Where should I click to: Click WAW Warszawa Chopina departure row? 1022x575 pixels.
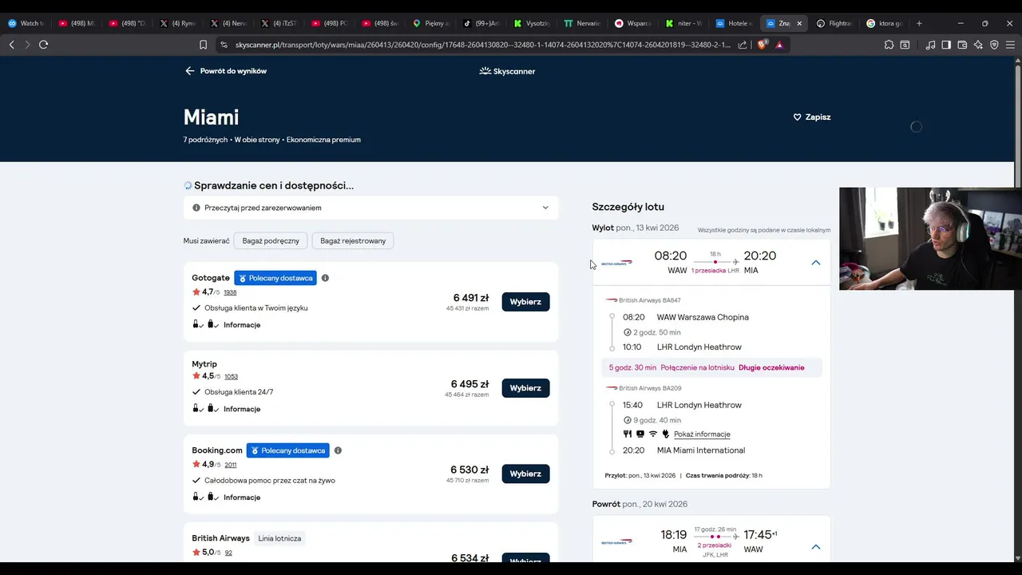pyautogui.click(x=686, y=317)
